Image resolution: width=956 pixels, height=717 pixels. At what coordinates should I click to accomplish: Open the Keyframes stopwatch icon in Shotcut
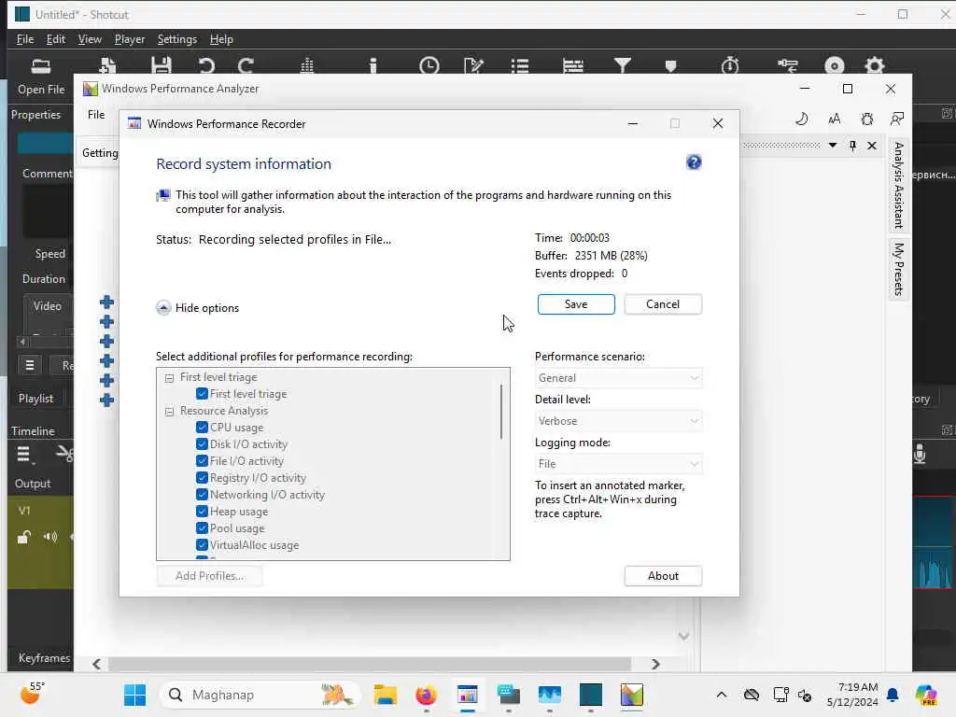point(730,65)
